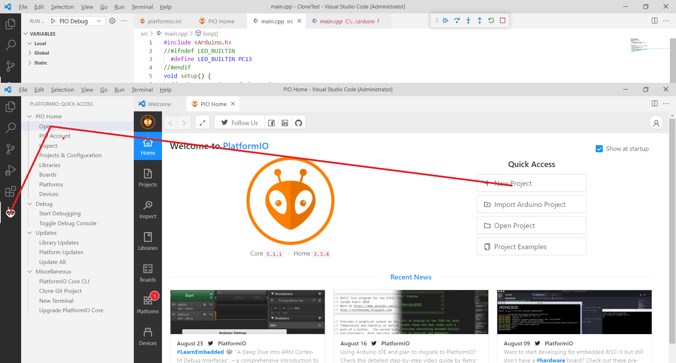The height and width of the screenshot is (363, 676).
Task: Stop the debug session
Action: click(x=503, y=20)
